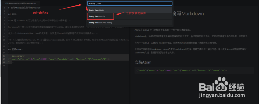The height and width of the screenshot is (104, 259).
Task: Click the underlined word Github in the editor
Action: (x=21, y=21)
